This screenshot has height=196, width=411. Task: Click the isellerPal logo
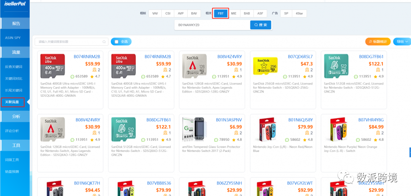click(15, 3)
